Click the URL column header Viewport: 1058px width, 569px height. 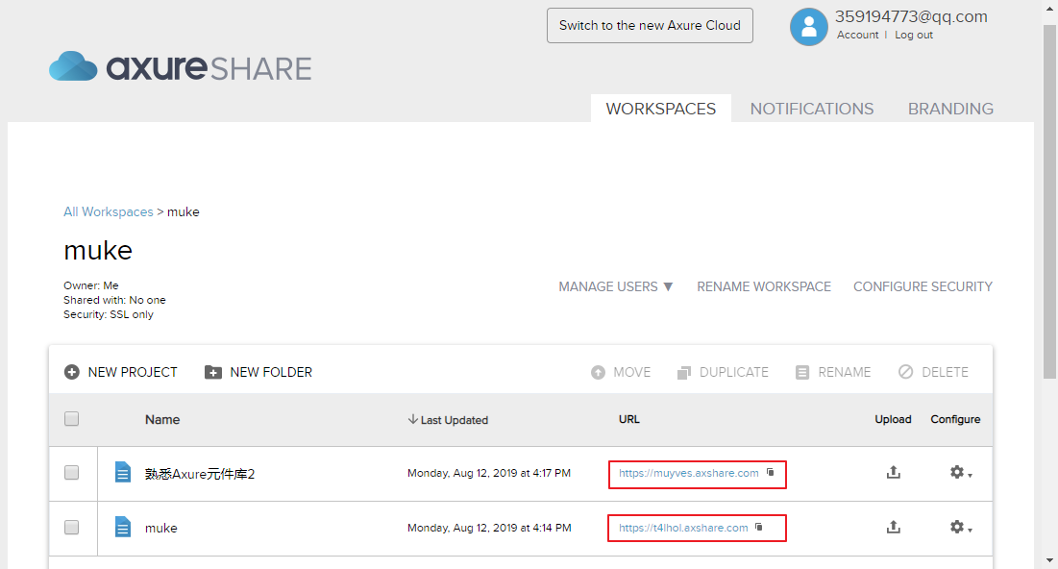click(628, 419)
